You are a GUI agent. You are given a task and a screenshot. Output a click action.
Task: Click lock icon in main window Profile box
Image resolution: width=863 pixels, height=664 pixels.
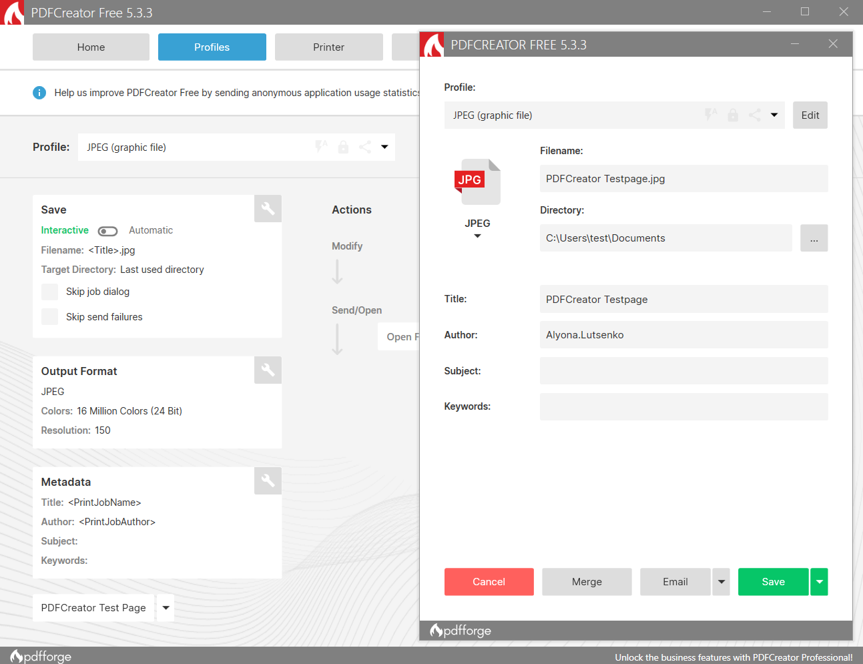(343, 147)
